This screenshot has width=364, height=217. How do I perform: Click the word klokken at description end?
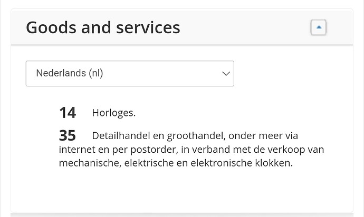pyautogui.click(x=274, y=163)
